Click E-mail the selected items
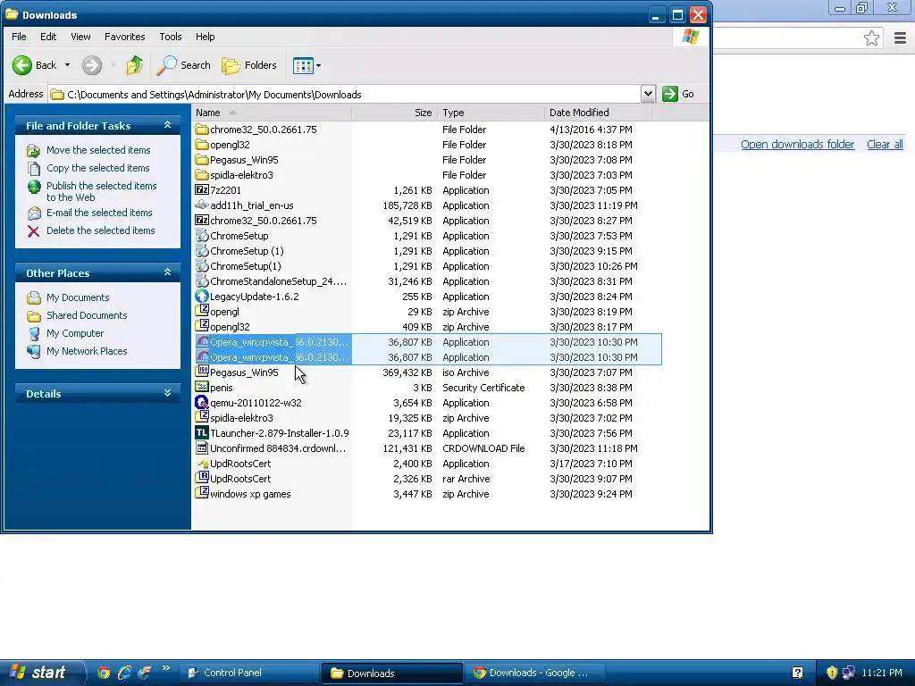915x686 pixels. coord(99,213)
